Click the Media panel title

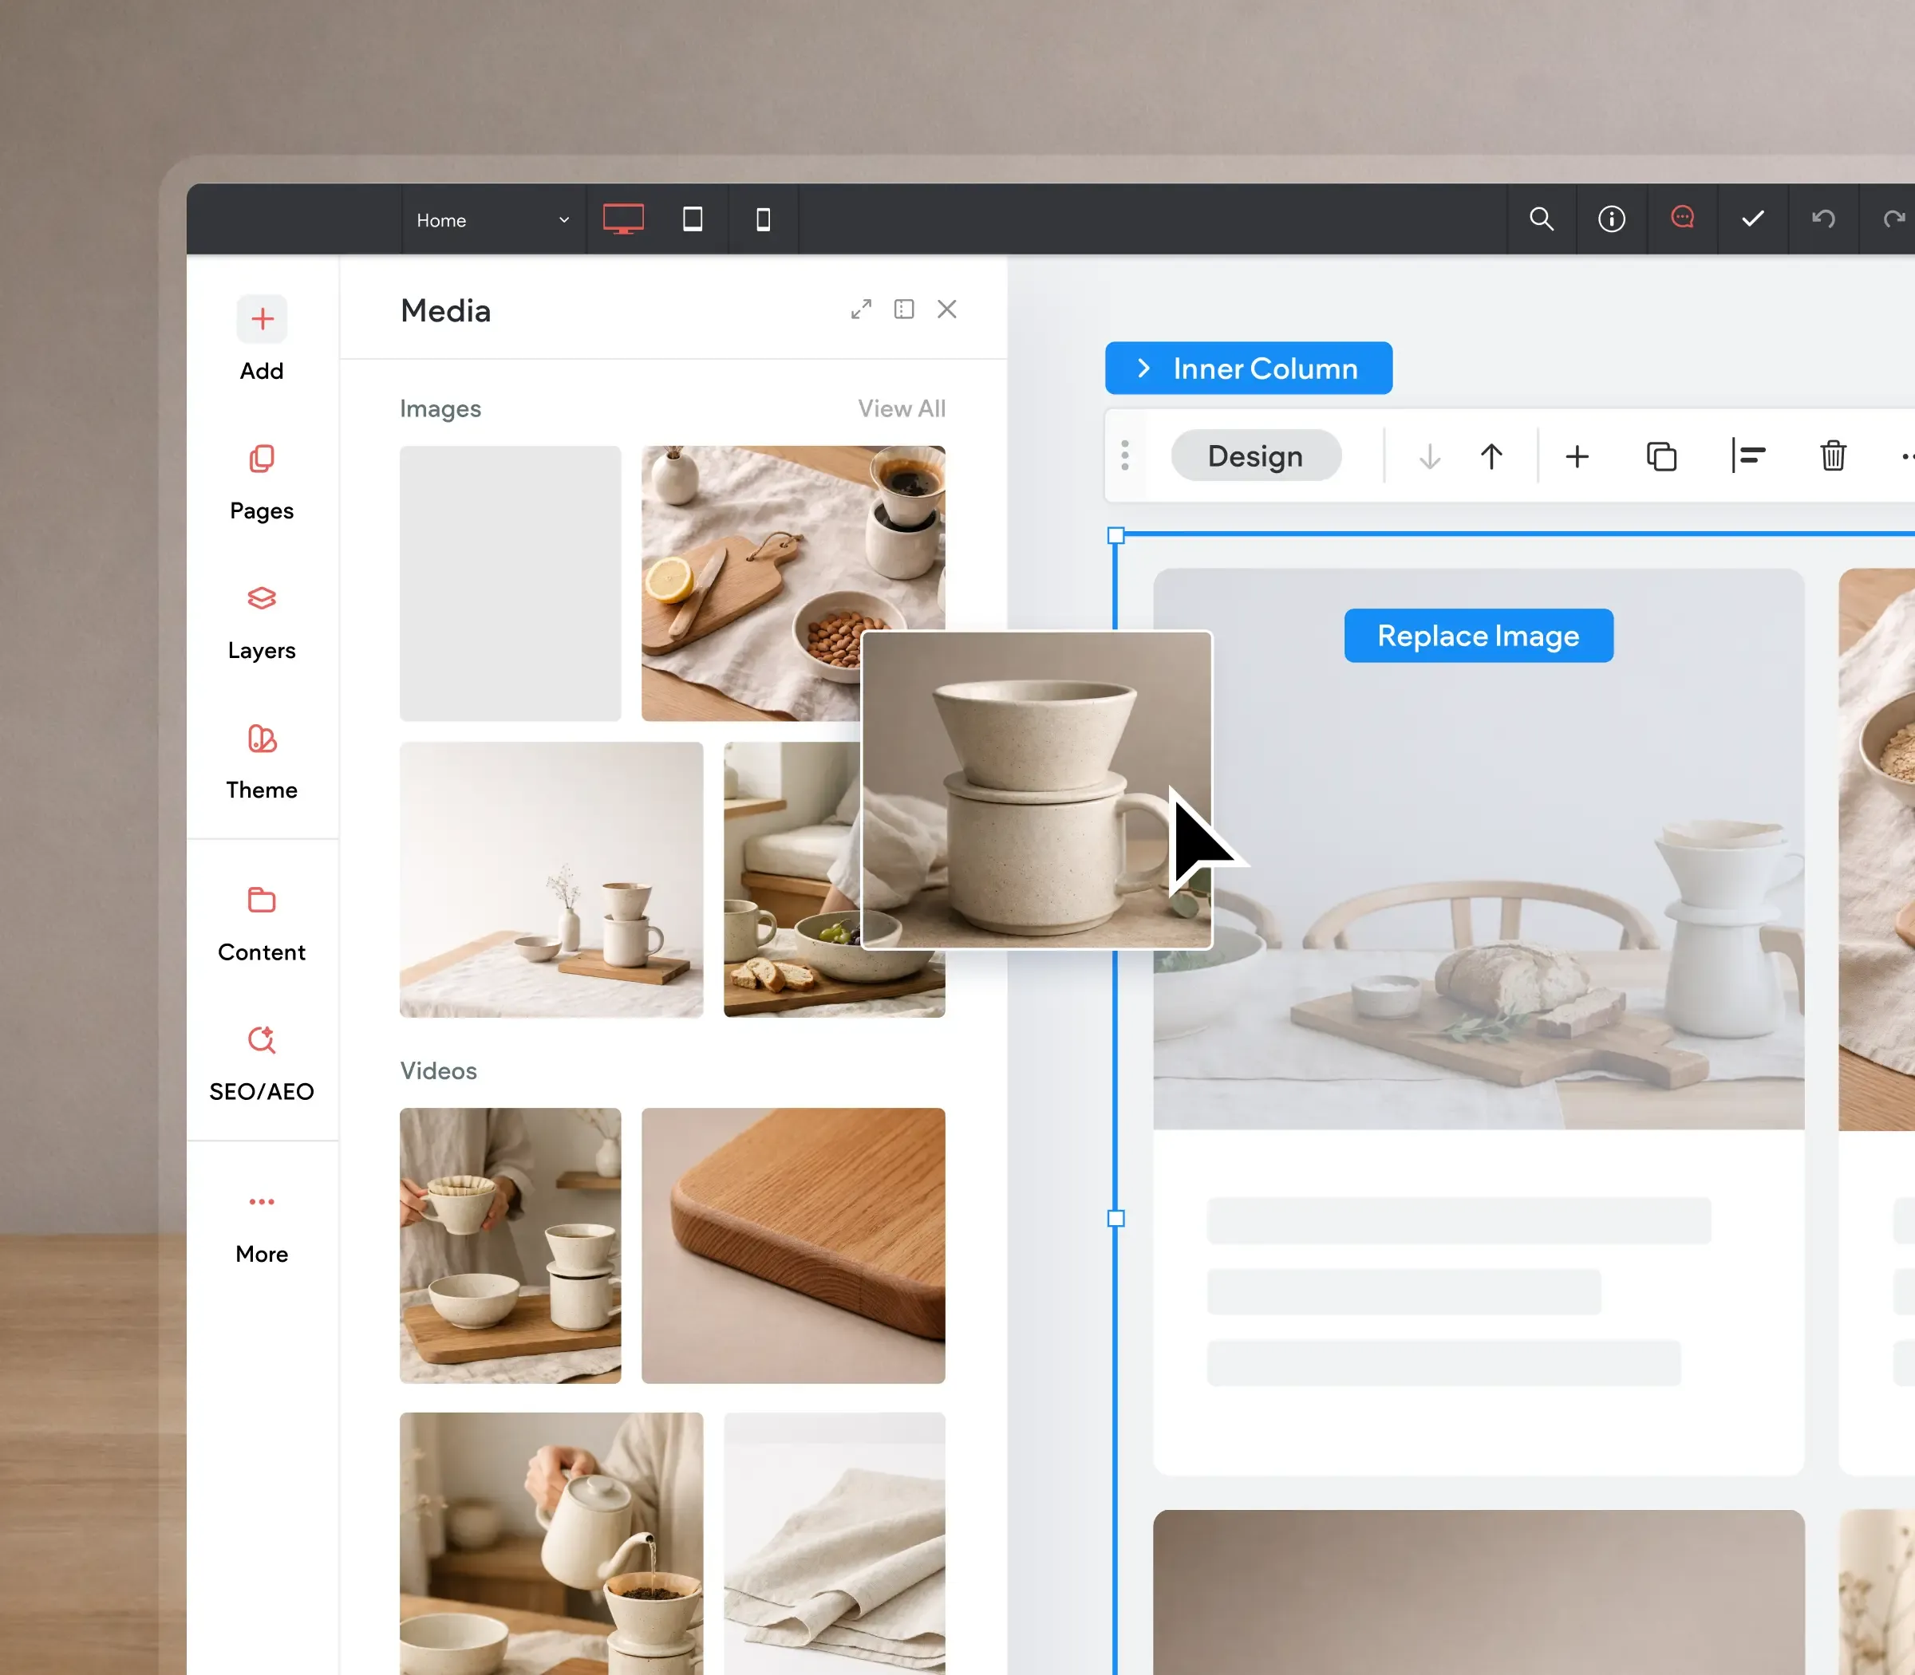[x=446, y=310]
